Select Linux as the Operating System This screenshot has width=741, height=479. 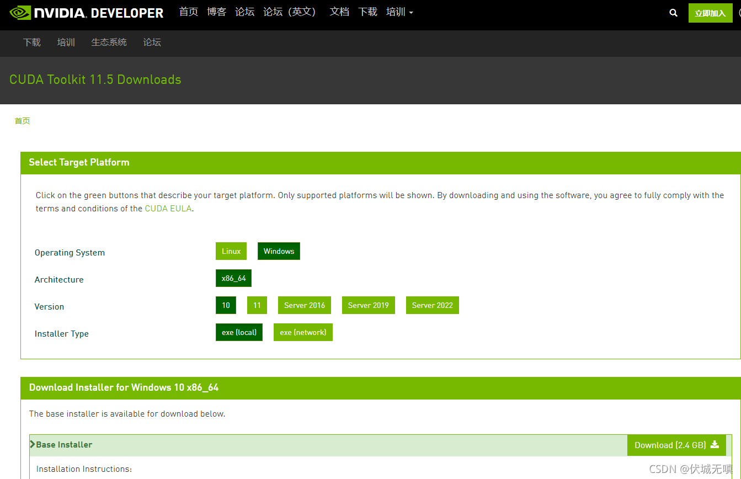point(231,251)
